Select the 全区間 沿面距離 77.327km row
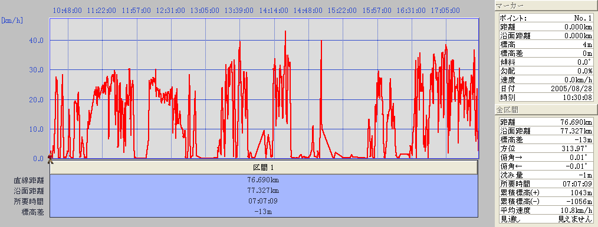 click(x=546, y=131)
